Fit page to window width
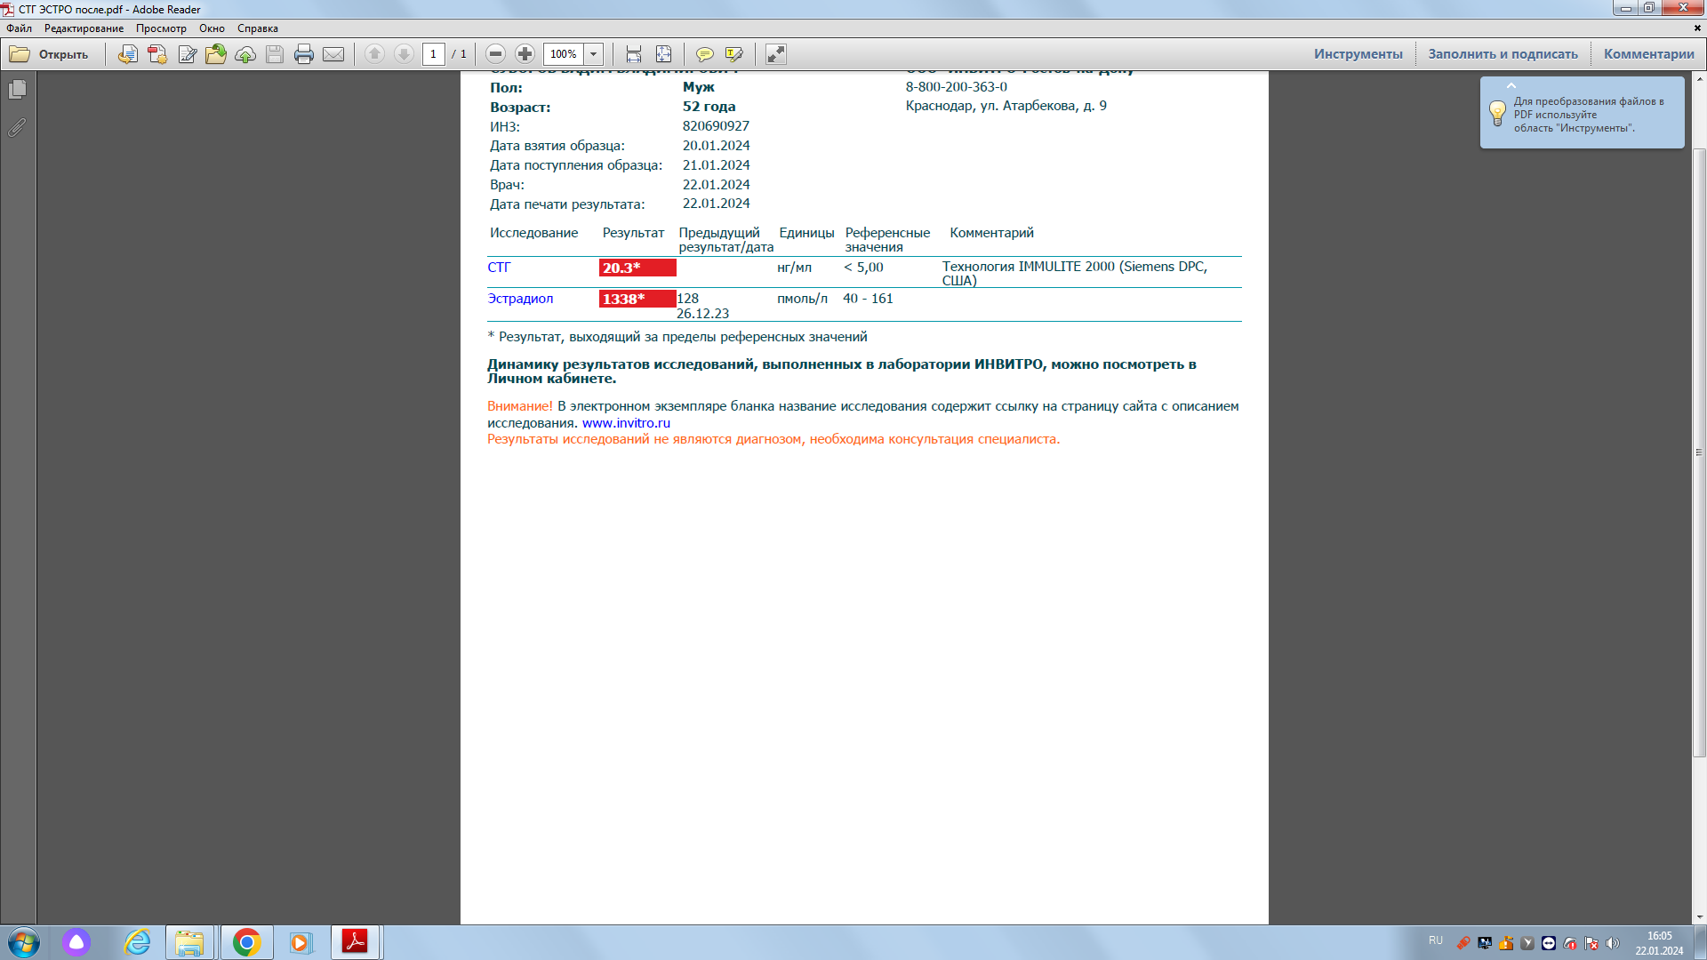The height and width of the screenshot is (960, 1707). coord(634,54)
